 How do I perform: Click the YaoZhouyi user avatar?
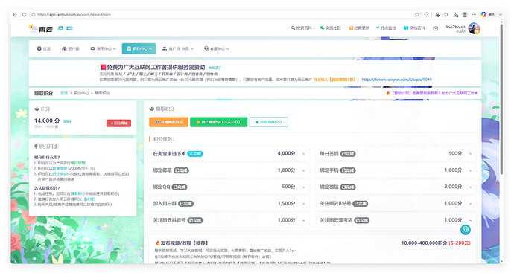tap(474, 28)
